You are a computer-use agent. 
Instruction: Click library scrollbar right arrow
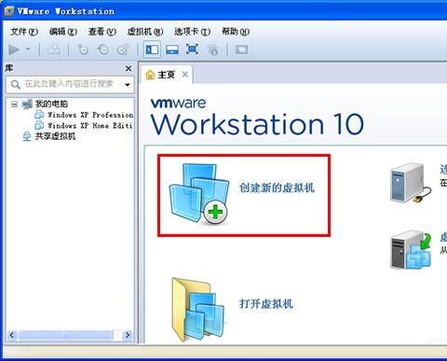click(128, 335)
